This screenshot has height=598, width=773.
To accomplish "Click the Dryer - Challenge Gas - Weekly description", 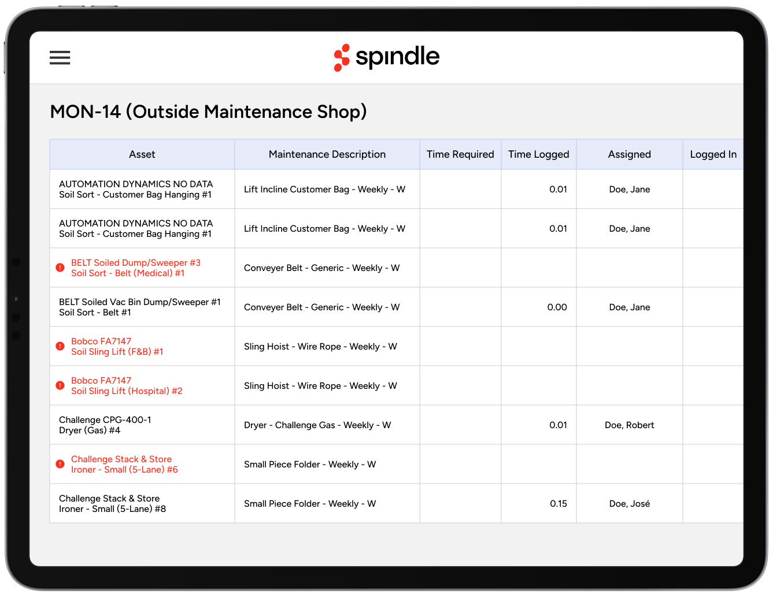I will (317, 425).
